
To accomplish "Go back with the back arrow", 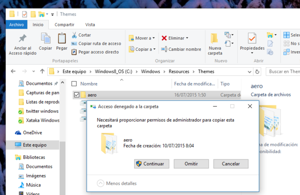I will pyautogui.click(x=13, y=71).
